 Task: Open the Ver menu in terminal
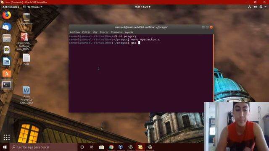95,32
